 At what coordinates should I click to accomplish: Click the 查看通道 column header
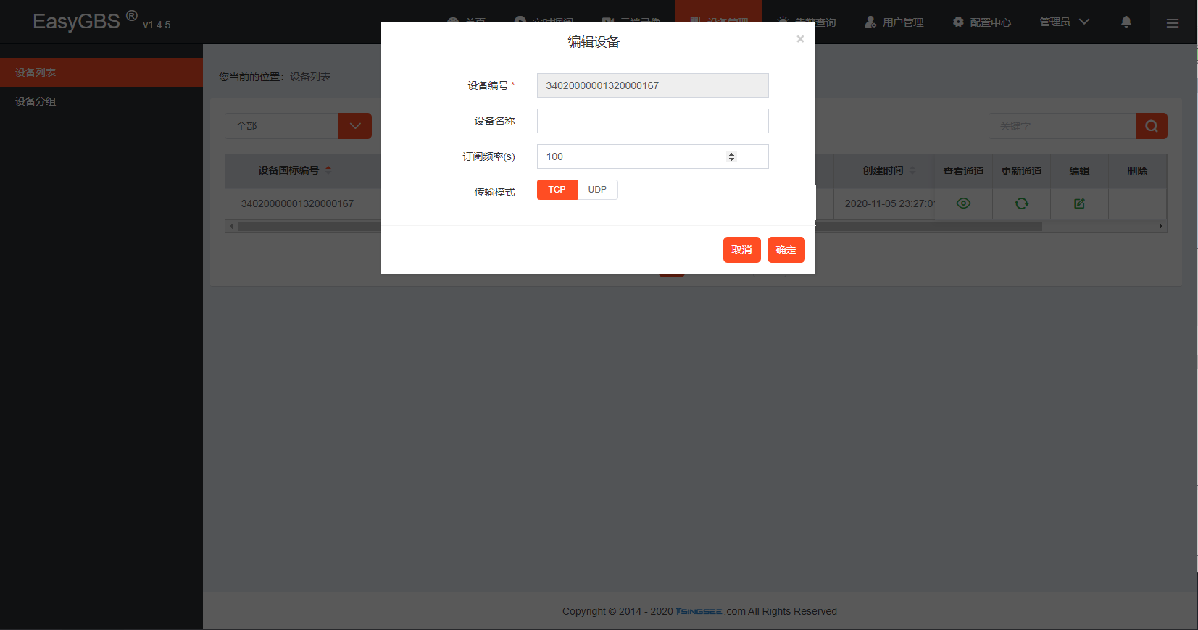click(x=963, y=171)
